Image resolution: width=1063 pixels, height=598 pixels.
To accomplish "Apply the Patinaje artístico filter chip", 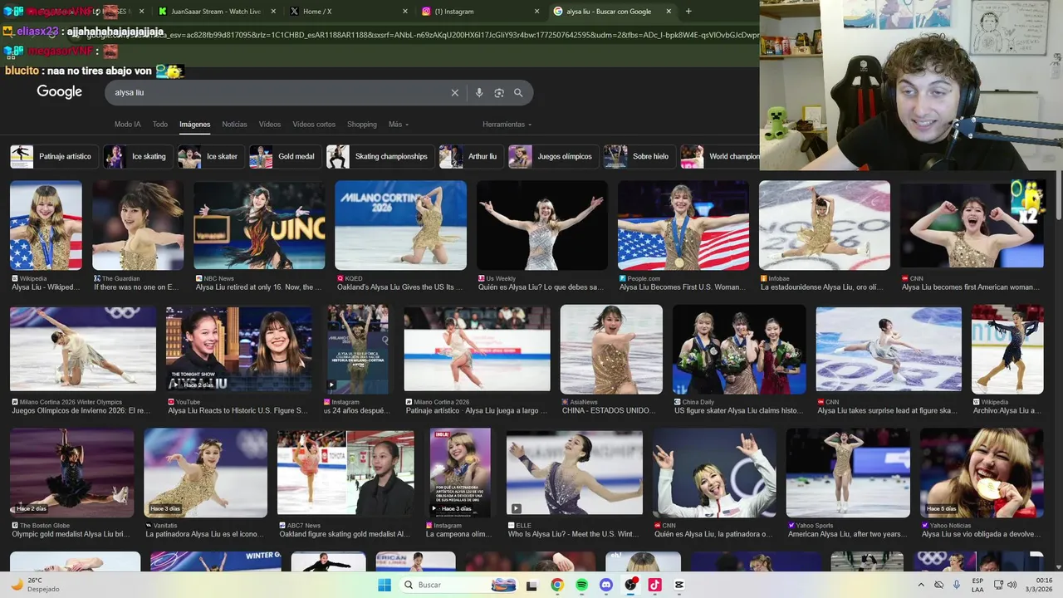I will pos(54,156).
